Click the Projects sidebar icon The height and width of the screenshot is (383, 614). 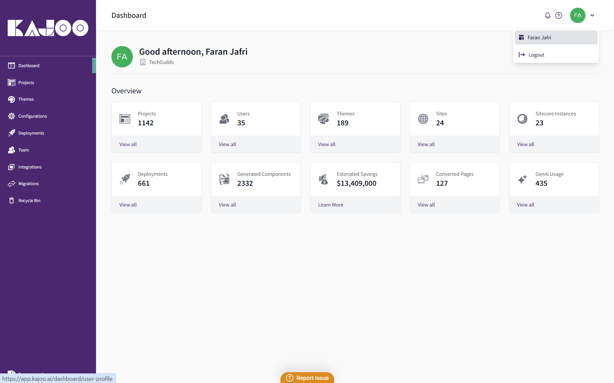pos(12,82)
